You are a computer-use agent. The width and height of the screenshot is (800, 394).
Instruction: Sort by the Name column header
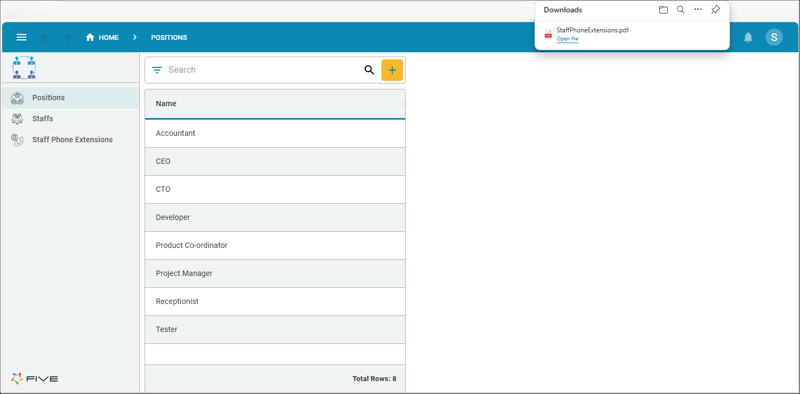point(166,103)
